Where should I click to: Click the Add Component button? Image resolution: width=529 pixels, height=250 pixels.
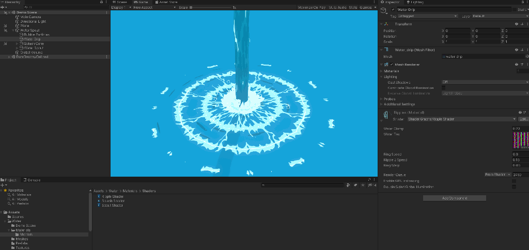(x=454, y=198)
